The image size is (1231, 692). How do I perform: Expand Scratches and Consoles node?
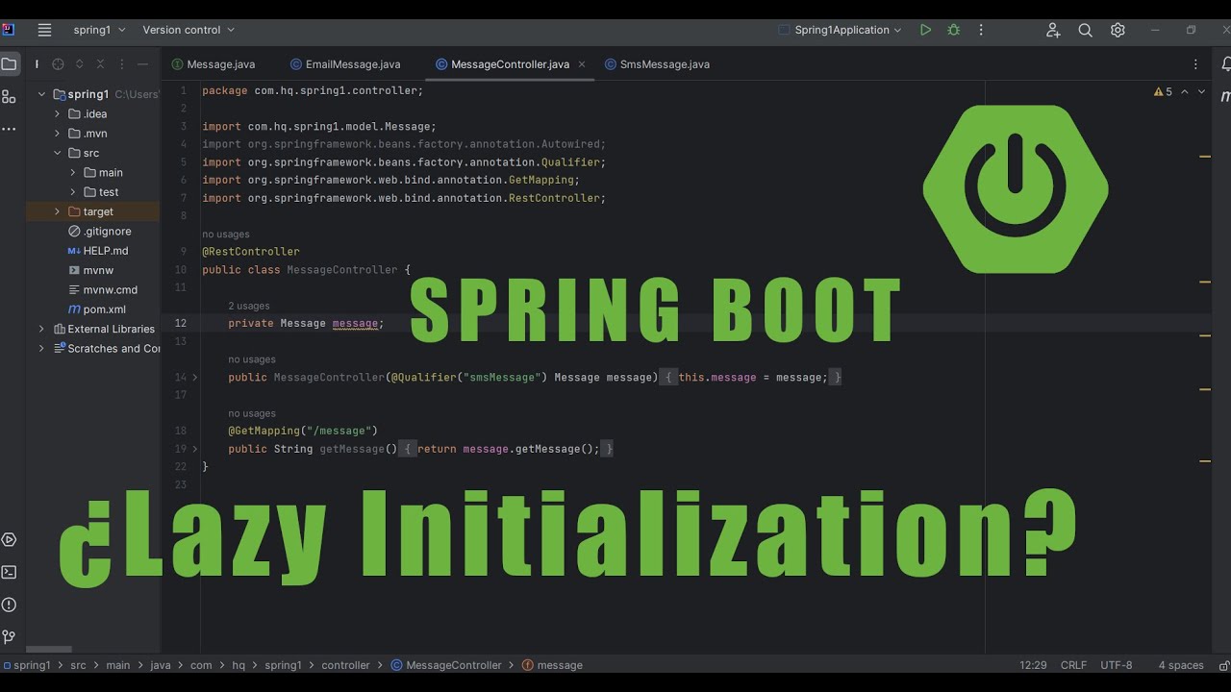pos(41,348)
